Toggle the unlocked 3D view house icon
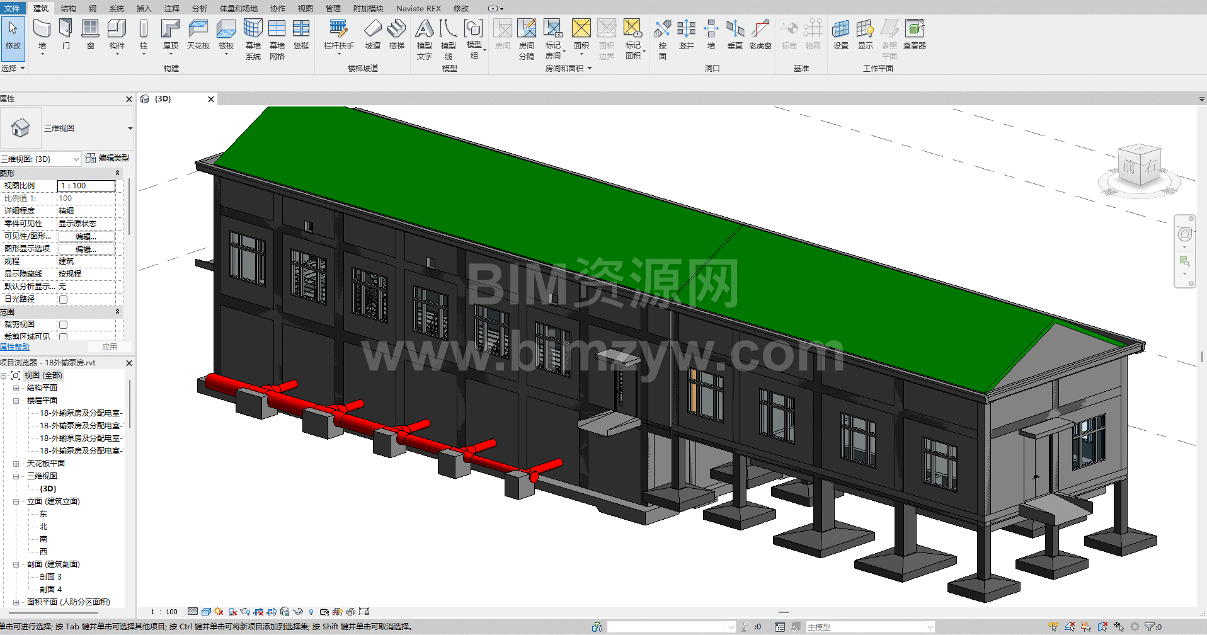The width and height of the screenshot is (1207, 635). point(285,612)
